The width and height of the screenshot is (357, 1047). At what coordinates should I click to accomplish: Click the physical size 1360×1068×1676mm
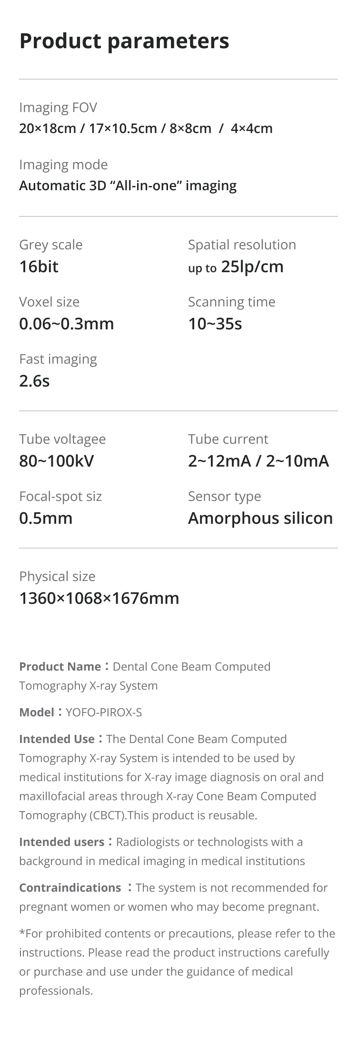(x=99, y=599)
